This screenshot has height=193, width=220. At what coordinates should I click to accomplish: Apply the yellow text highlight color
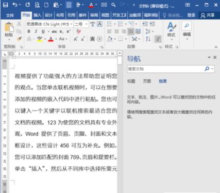click(x=40, y=39)
